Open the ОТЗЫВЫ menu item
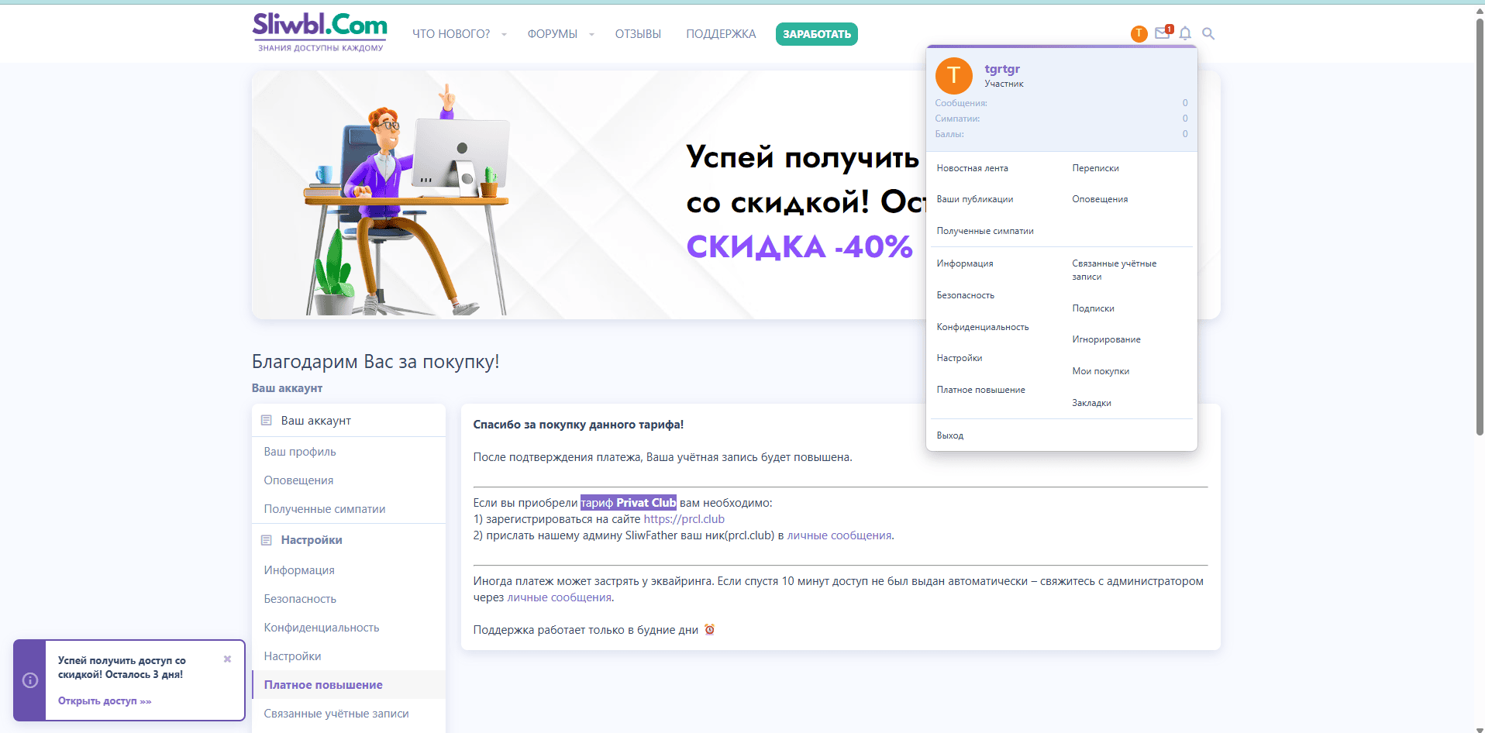 tap(638, 34)
